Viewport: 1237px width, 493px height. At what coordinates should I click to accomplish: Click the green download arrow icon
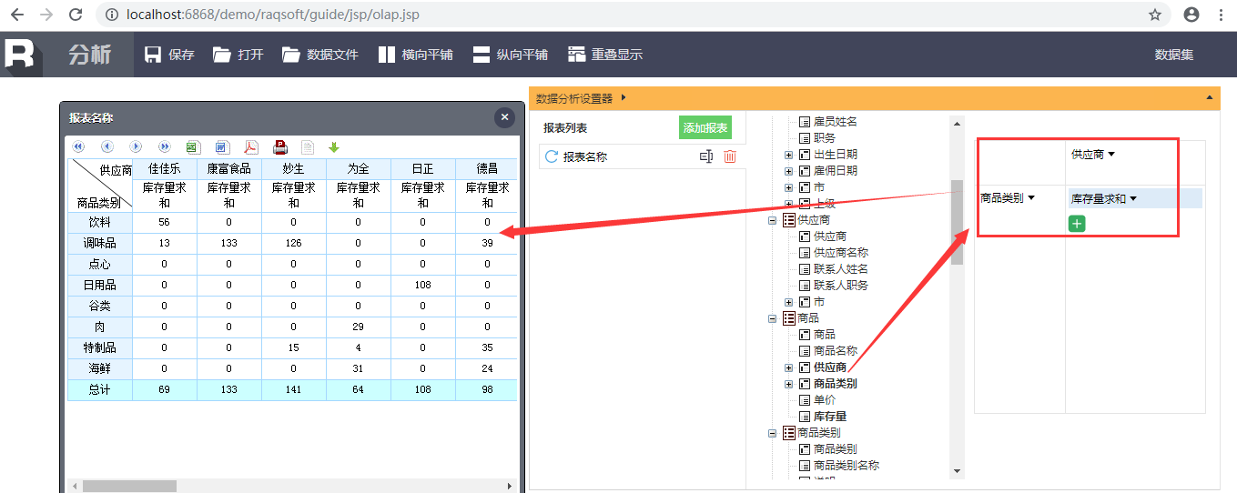pyautogui.click(x=334, y=146)
